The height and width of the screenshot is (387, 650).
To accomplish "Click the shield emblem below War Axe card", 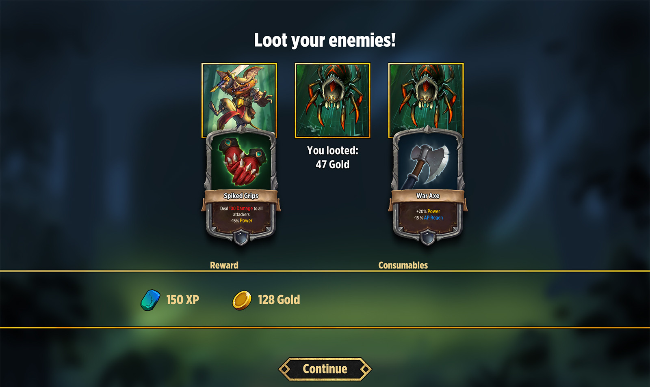I will pos(427,237).
